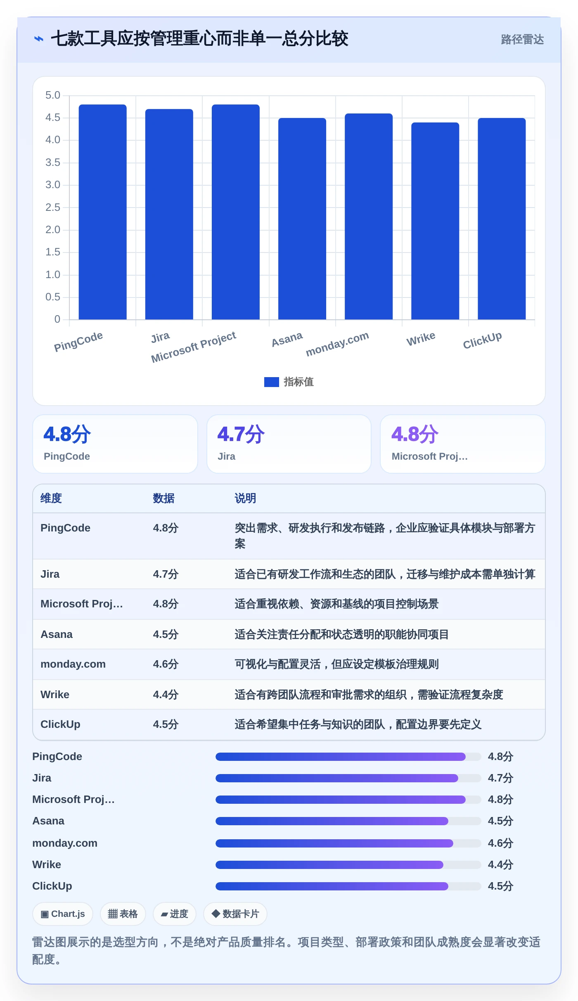Click the description 适合关注责任分配和状态透明的职能协同项目
578x1001 pixels.
[342, 635]
